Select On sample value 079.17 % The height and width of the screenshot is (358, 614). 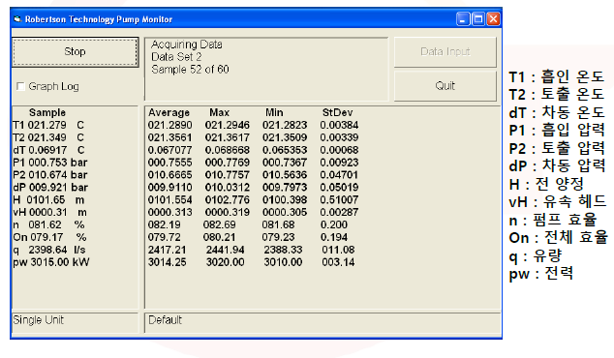[x=58, y=238]
